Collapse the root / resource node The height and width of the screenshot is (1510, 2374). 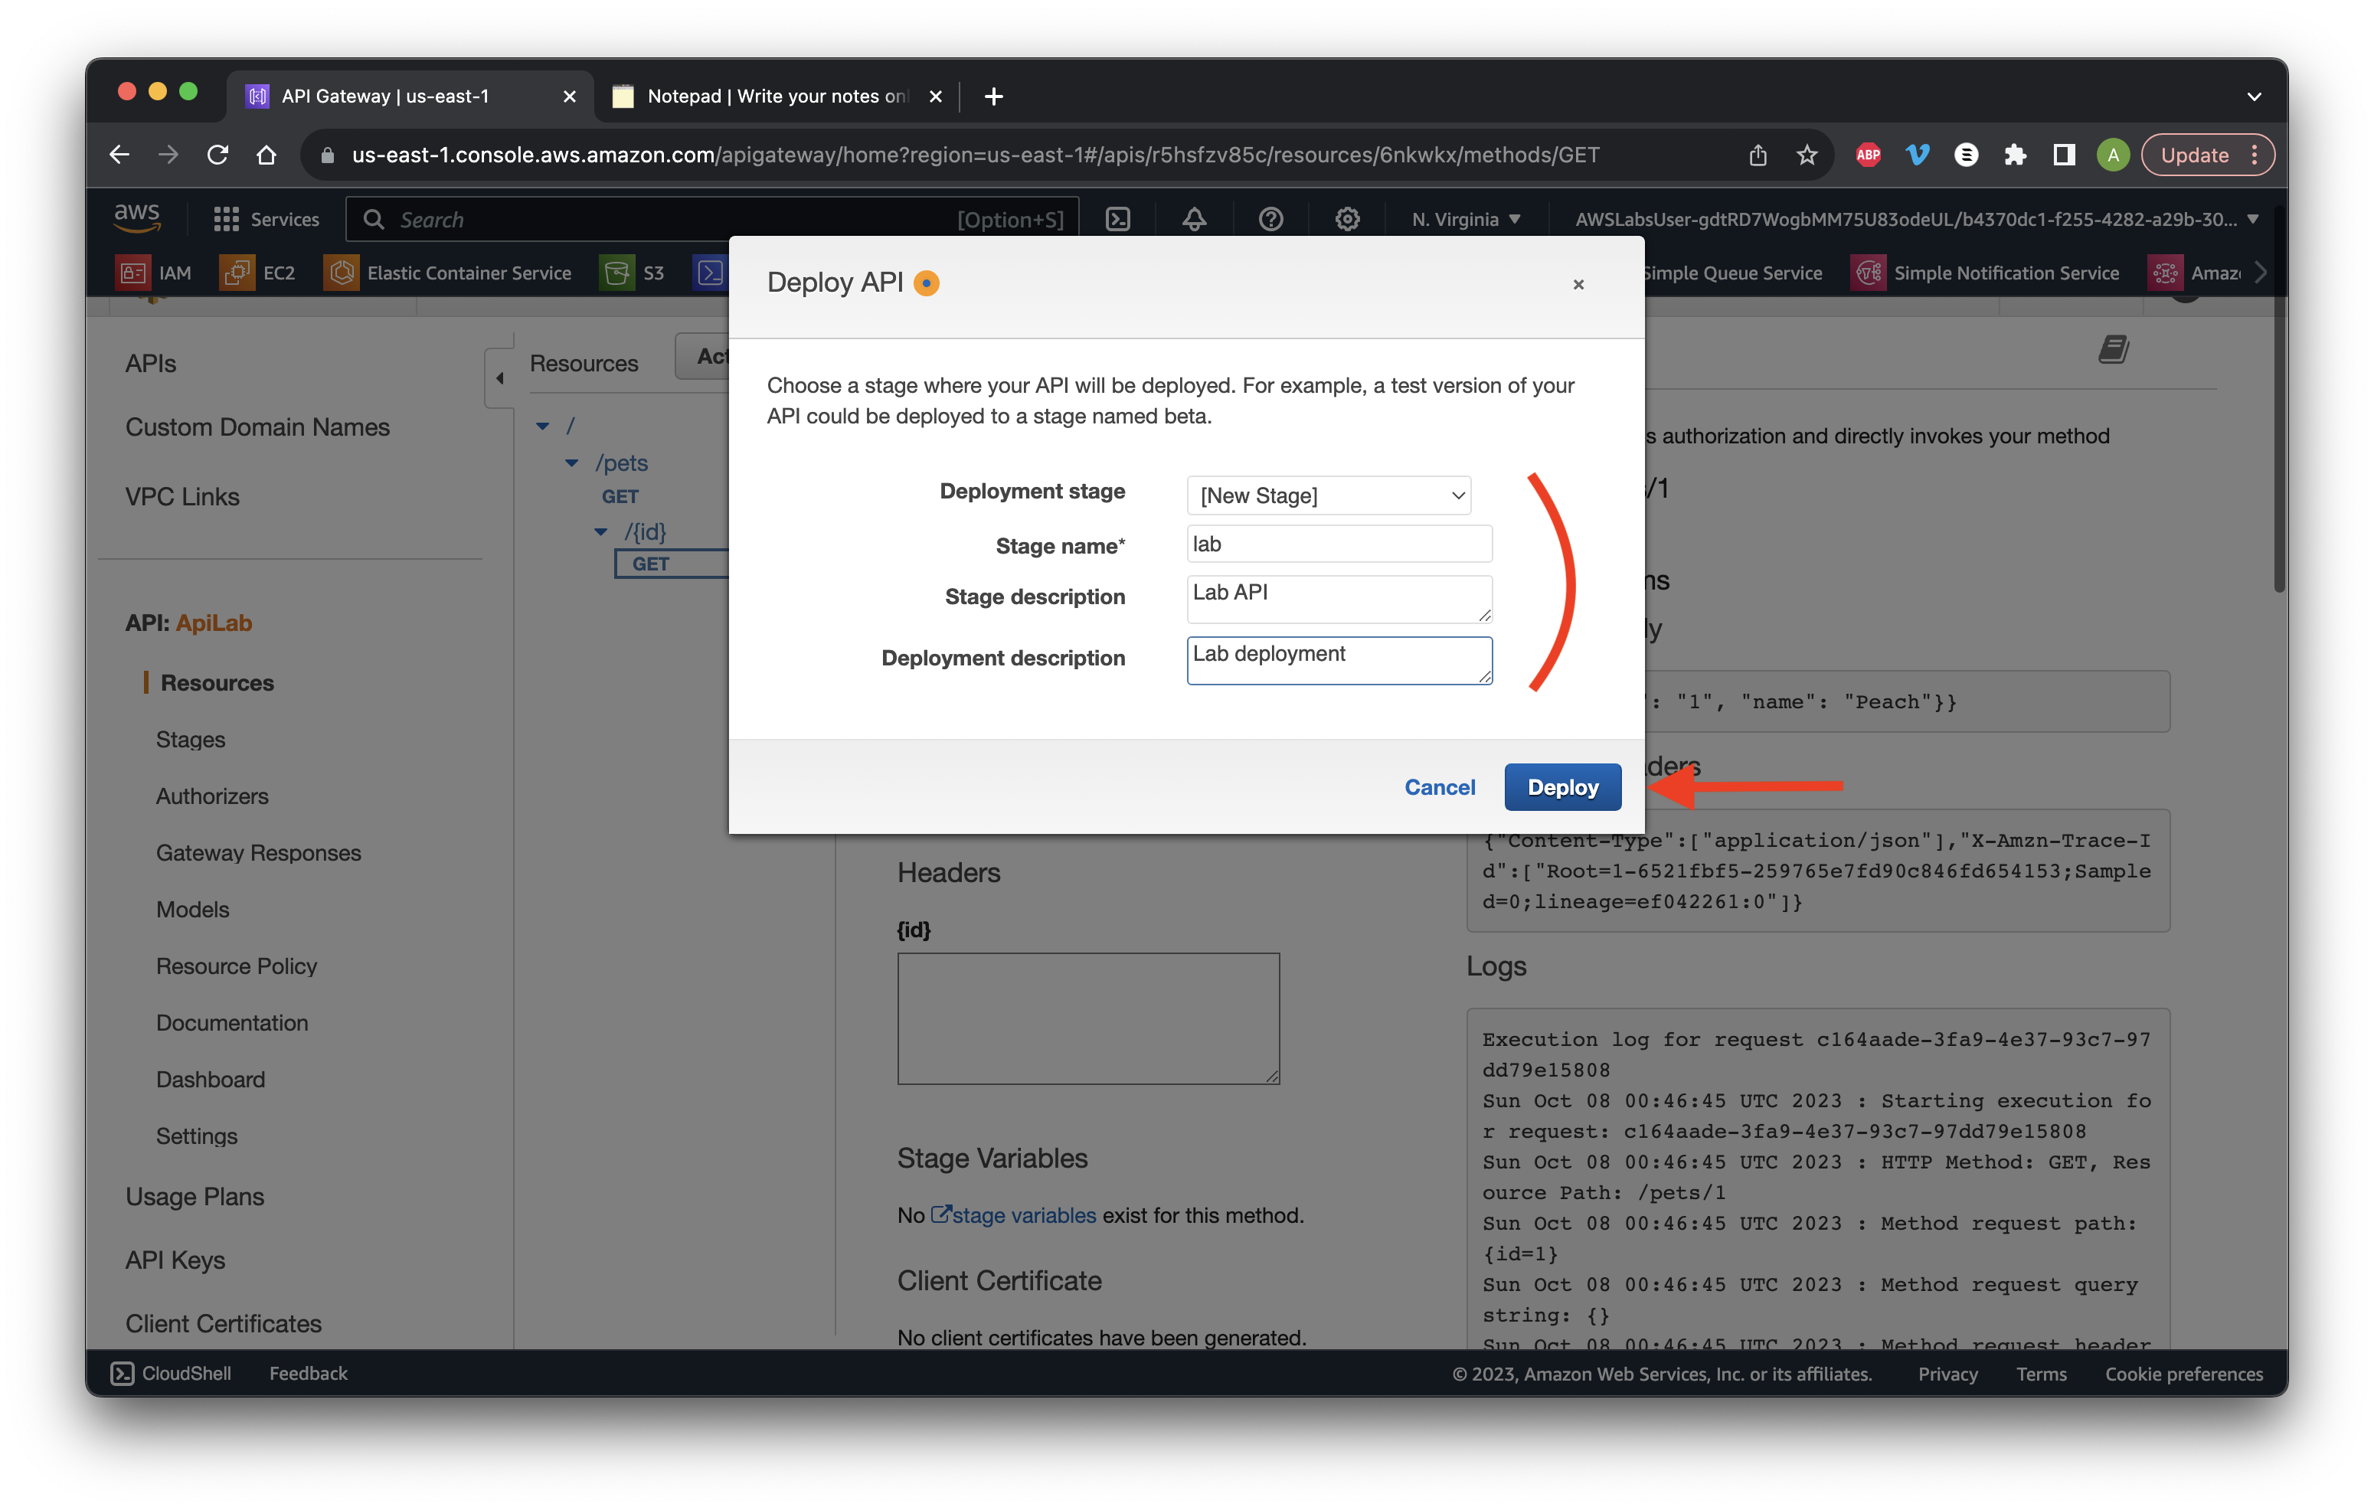coord(542,426)
